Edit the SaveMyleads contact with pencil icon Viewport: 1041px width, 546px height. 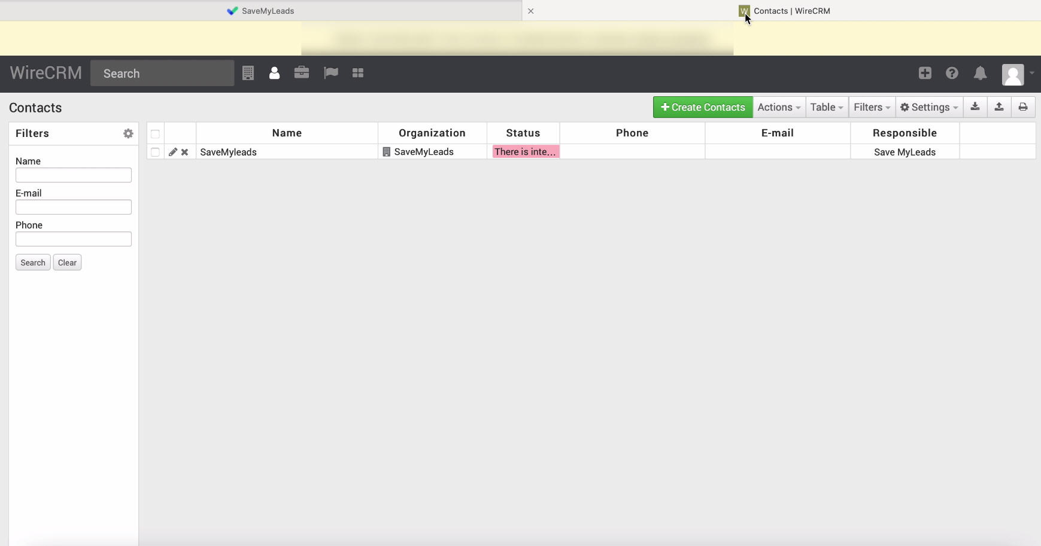173,152
